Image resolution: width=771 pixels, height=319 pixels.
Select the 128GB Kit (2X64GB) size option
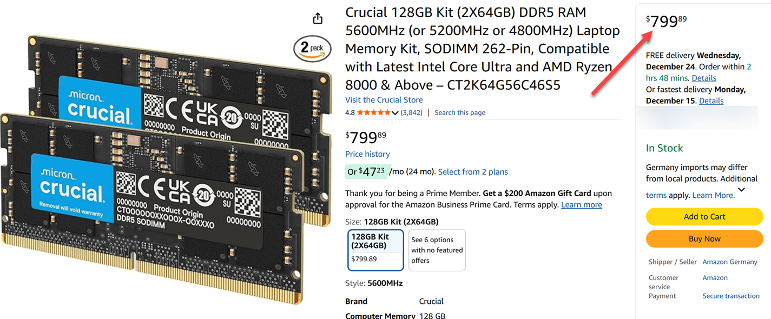tap(375, 250)
